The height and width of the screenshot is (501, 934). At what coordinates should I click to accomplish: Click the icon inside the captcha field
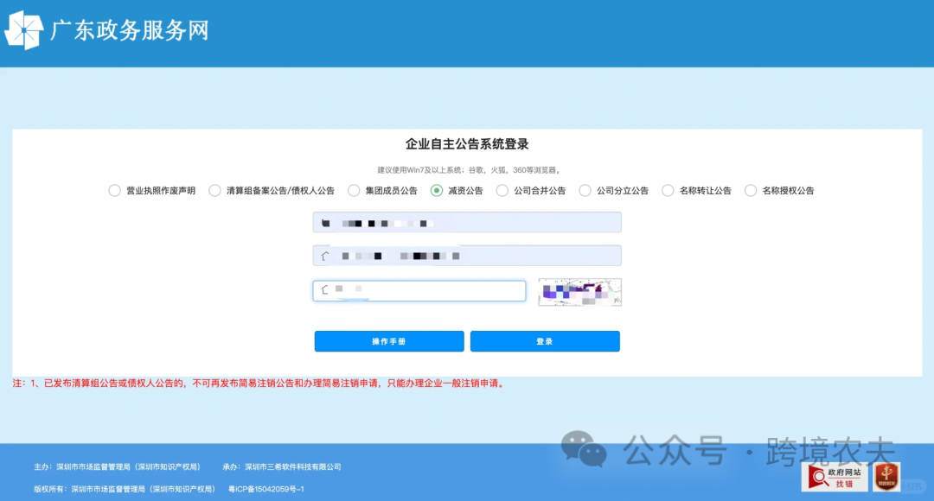point(324,289)
